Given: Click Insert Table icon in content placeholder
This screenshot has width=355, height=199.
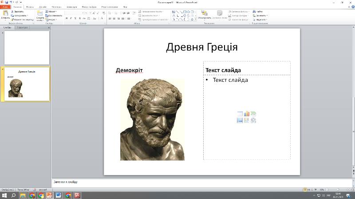Looking at the screenshot, I should [240, 114].
